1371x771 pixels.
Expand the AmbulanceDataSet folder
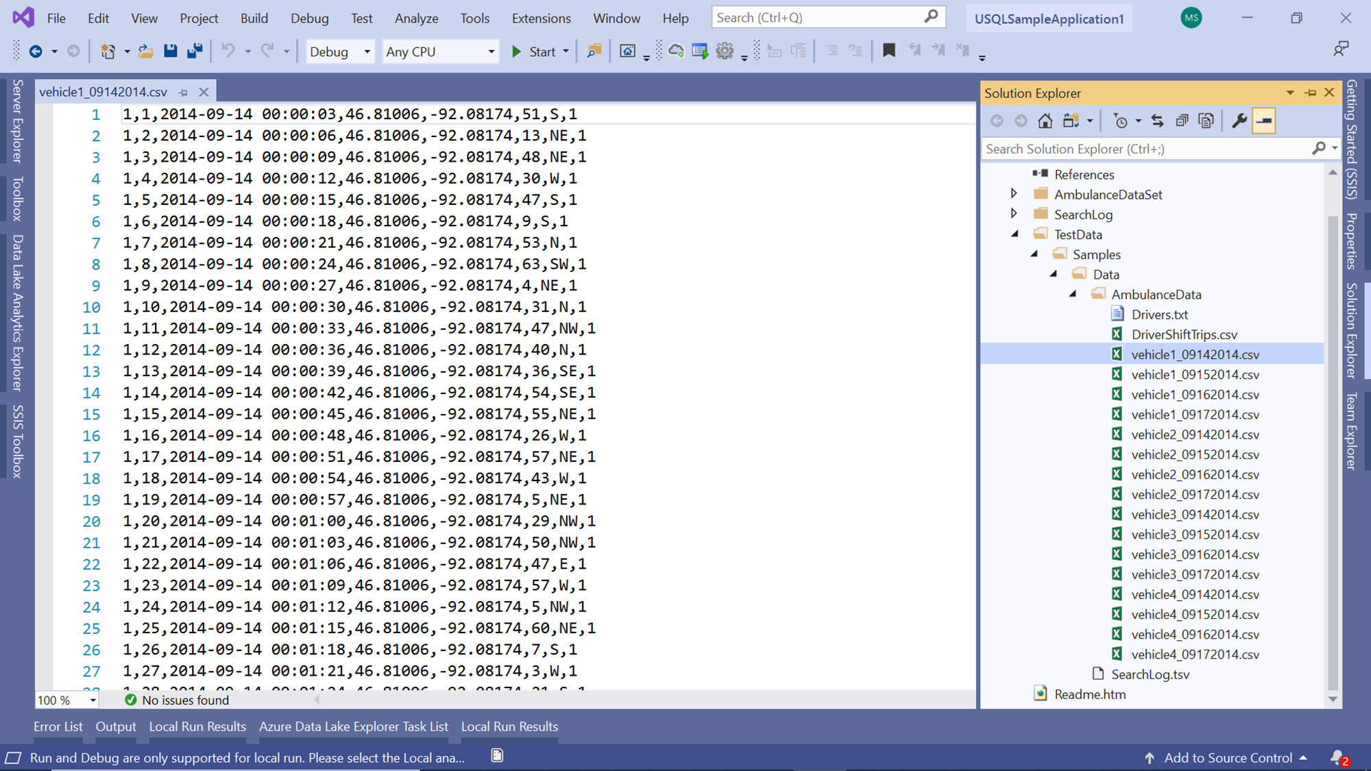[x=1014, y=194]
